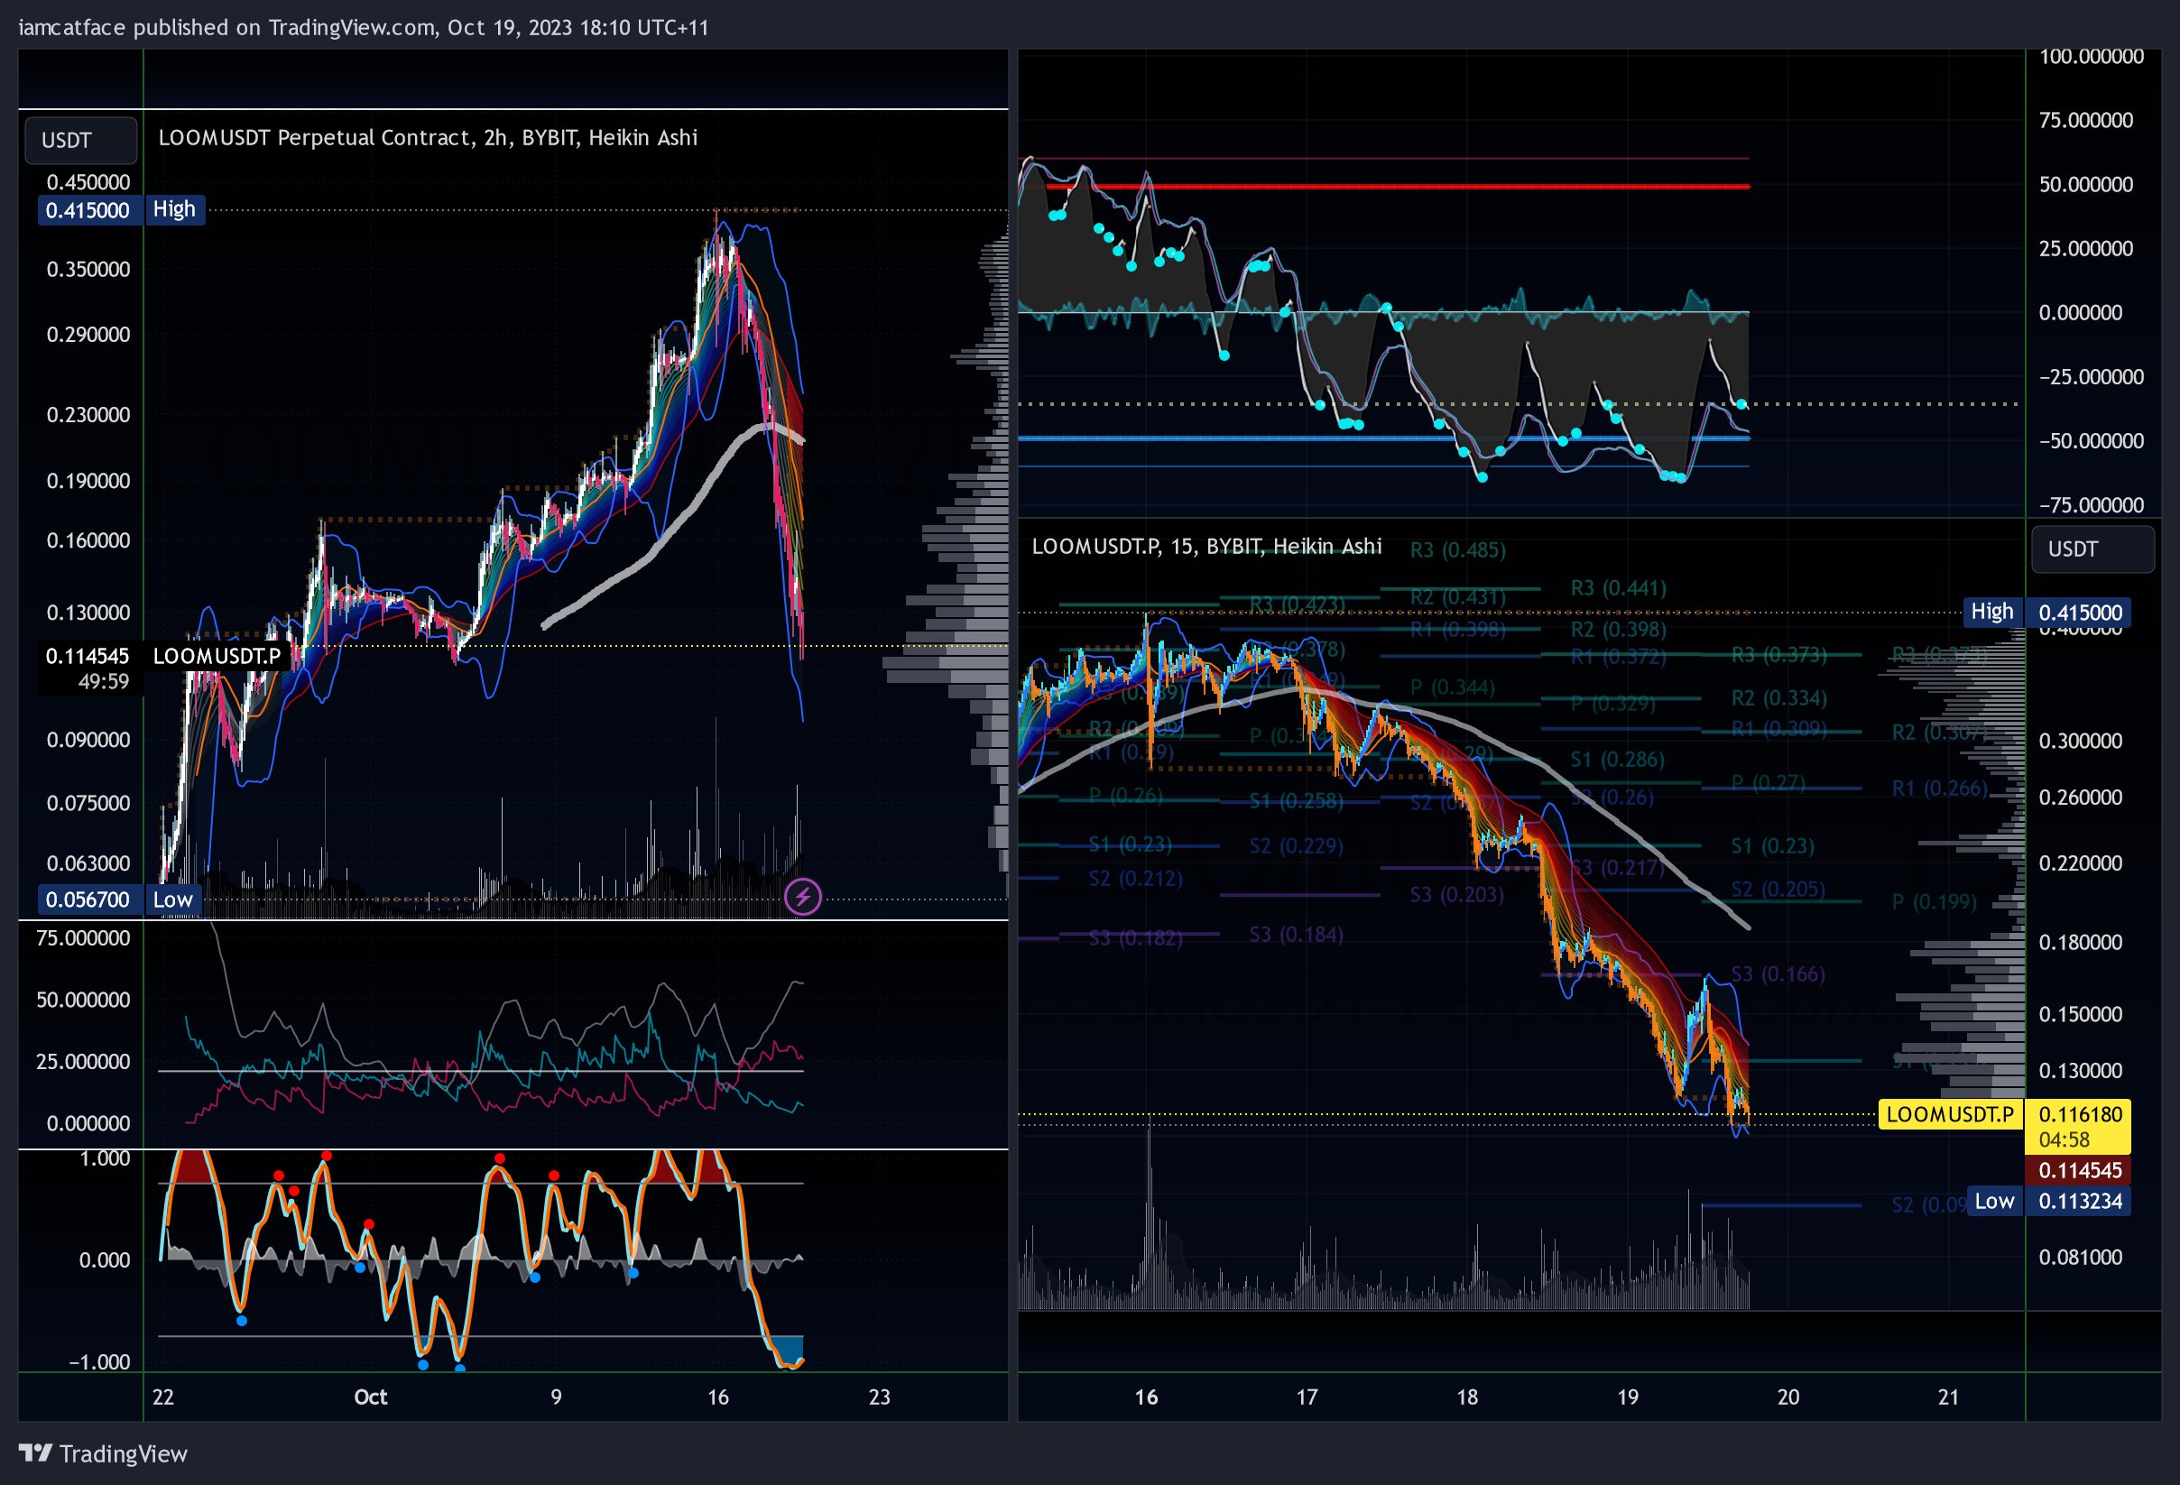Click the 100.000000 oscillator scale label

pos(2091,56)
